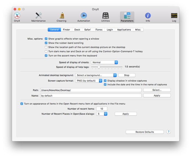Switch to the Dock tab
The width and height of the screenshot is (191, 158).
coord(77,30)
